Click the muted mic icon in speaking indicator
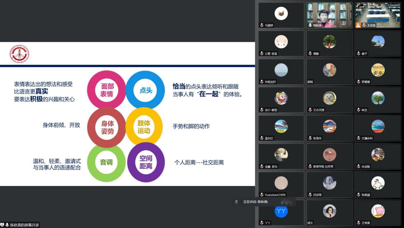Image resolution: width=404 pixels, height=228 pixels. tap(236, 202)
